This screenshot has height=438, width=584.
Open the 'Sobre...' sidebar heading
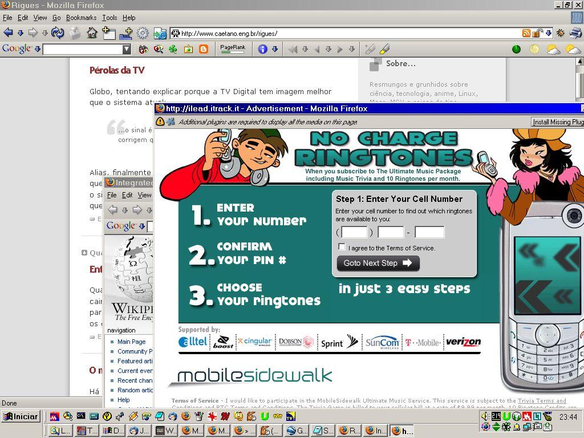coord(401,63)
